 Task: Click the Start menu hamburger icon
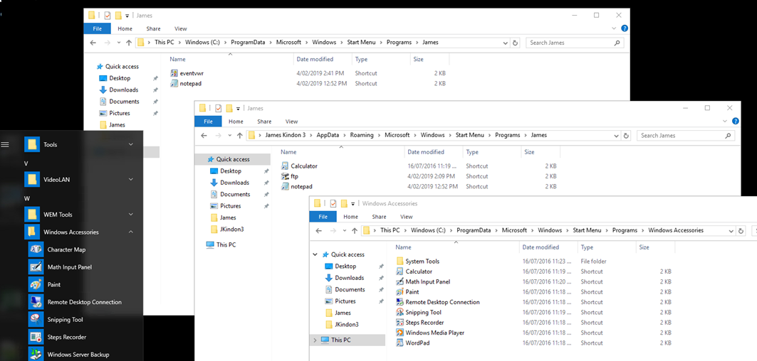5,144
